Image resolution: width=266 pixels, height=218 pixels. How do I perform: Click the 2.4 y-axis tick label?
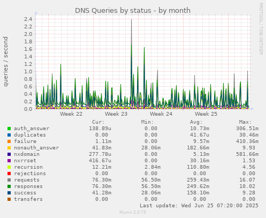28,19
